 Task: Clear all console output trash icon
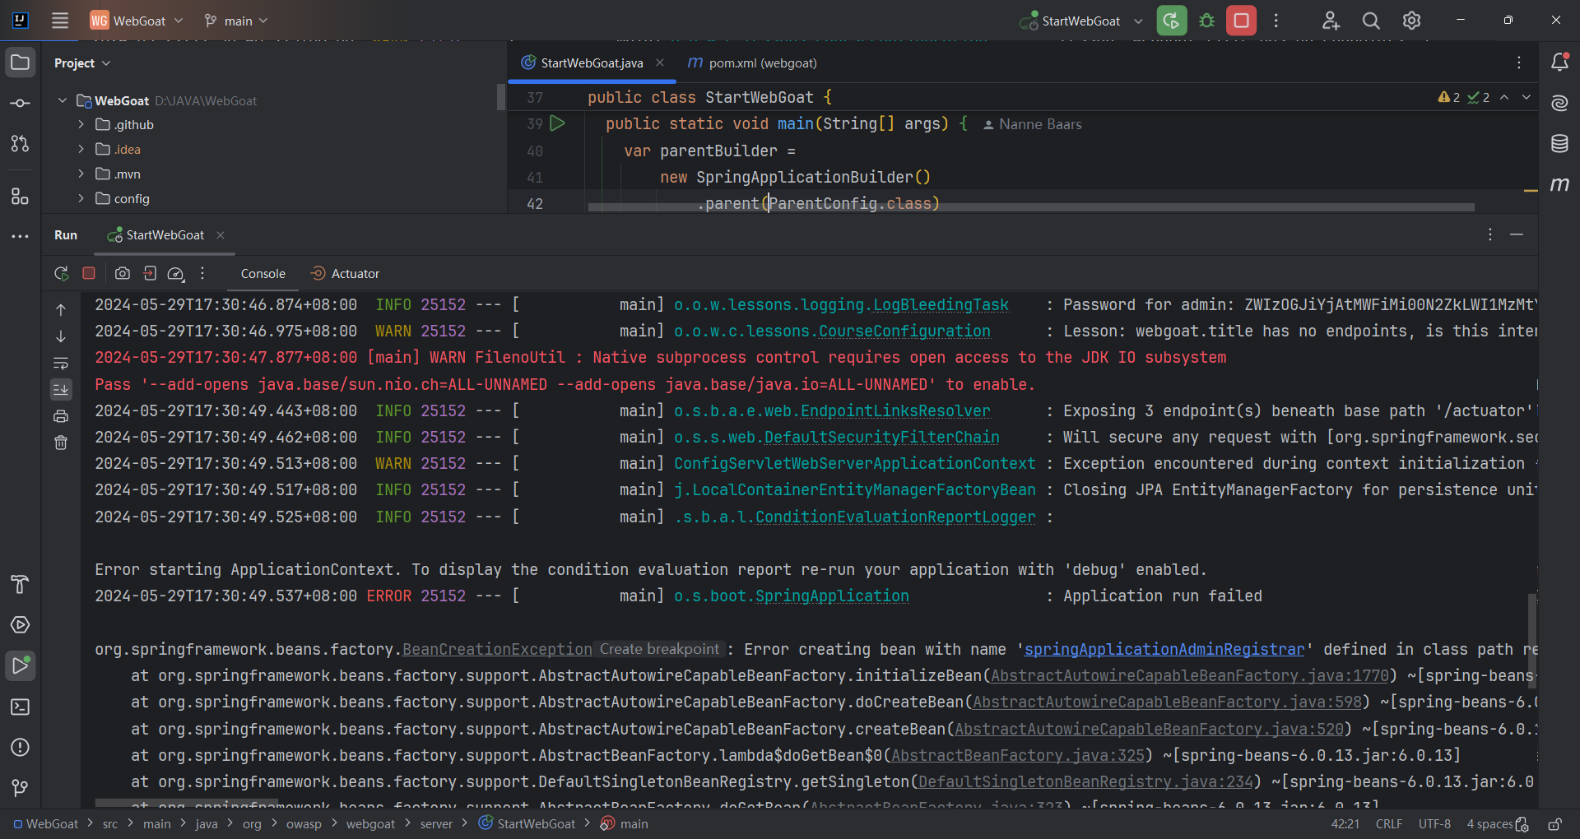[x=61, y=443]
